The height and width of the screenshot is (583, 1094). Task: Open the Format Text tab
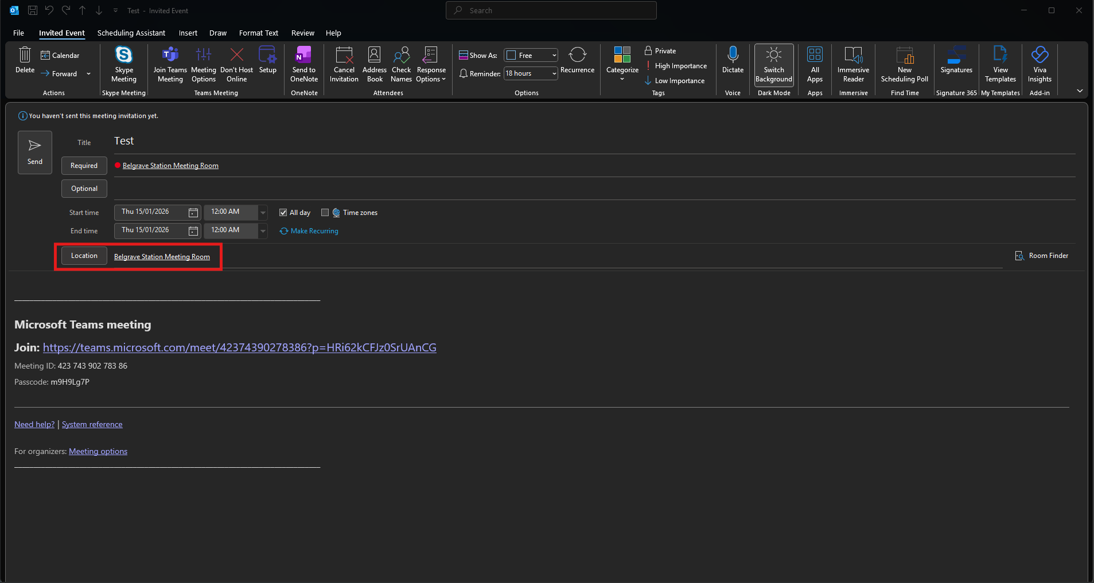click(x=258, y=33)
